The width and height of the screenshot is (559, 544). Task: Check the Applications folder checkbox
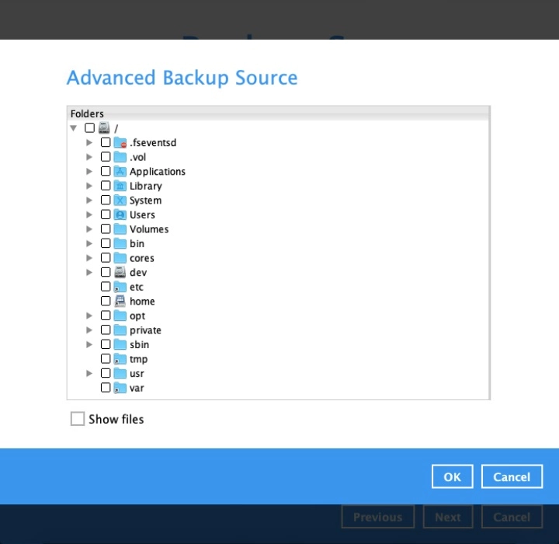coord(106,171)
